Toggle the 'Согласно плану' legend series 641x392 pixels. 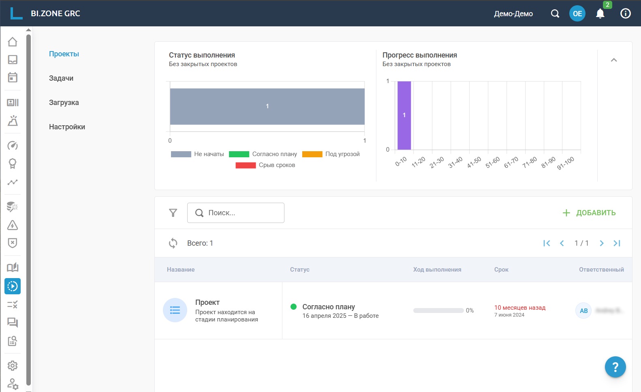point(263,154)
